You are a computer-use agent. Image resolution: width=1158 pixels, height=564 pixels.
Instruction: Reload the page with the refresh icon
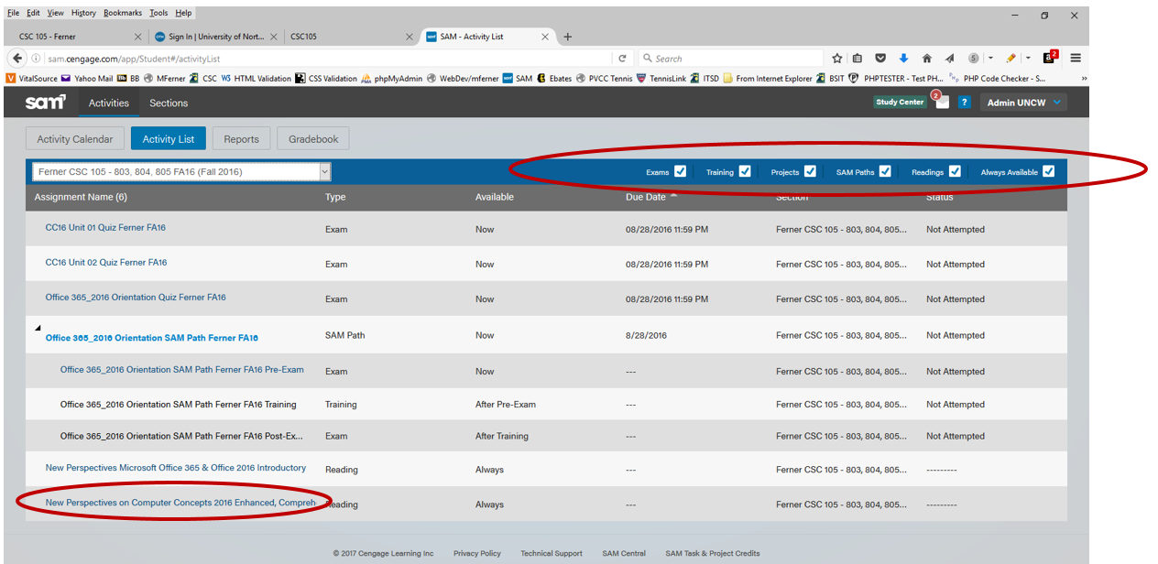tap(622, 58)
